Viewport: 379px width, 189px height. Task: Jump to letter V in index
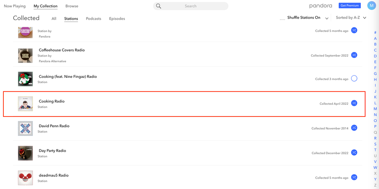click(x=375, y=161)
